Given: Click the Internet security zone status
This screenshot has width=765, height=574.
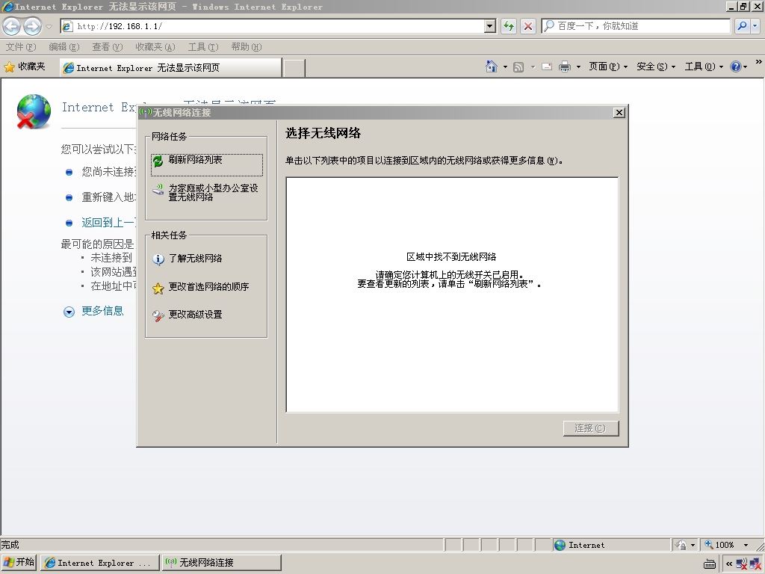Looking at the screenshot, I should click(612, 545).
